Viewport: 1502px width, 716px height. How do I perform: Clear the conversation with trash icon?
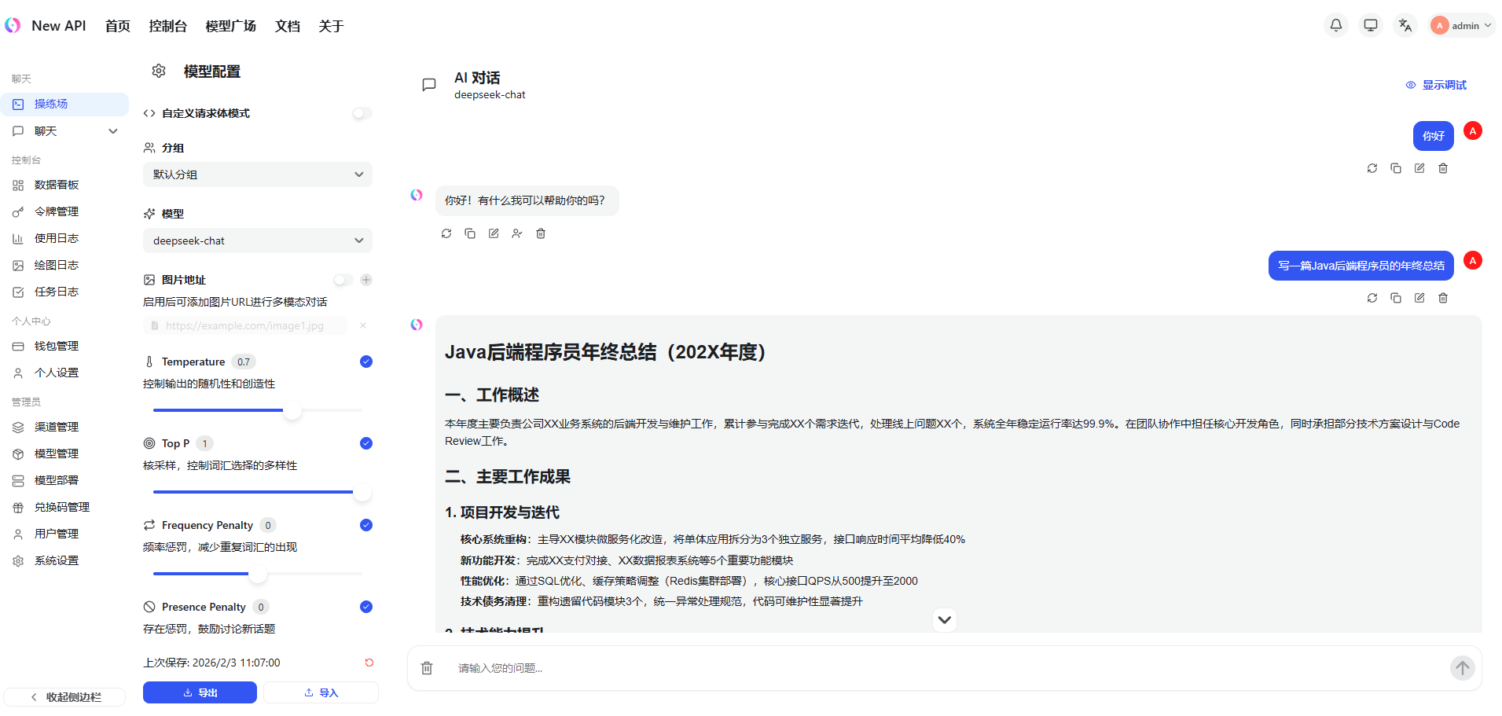click(x=427, y=668)
